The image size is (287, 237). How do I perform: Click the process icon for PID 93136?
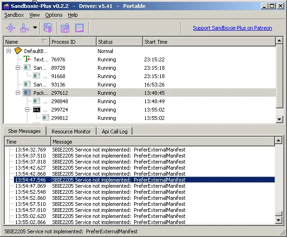[x=27, y=84]
